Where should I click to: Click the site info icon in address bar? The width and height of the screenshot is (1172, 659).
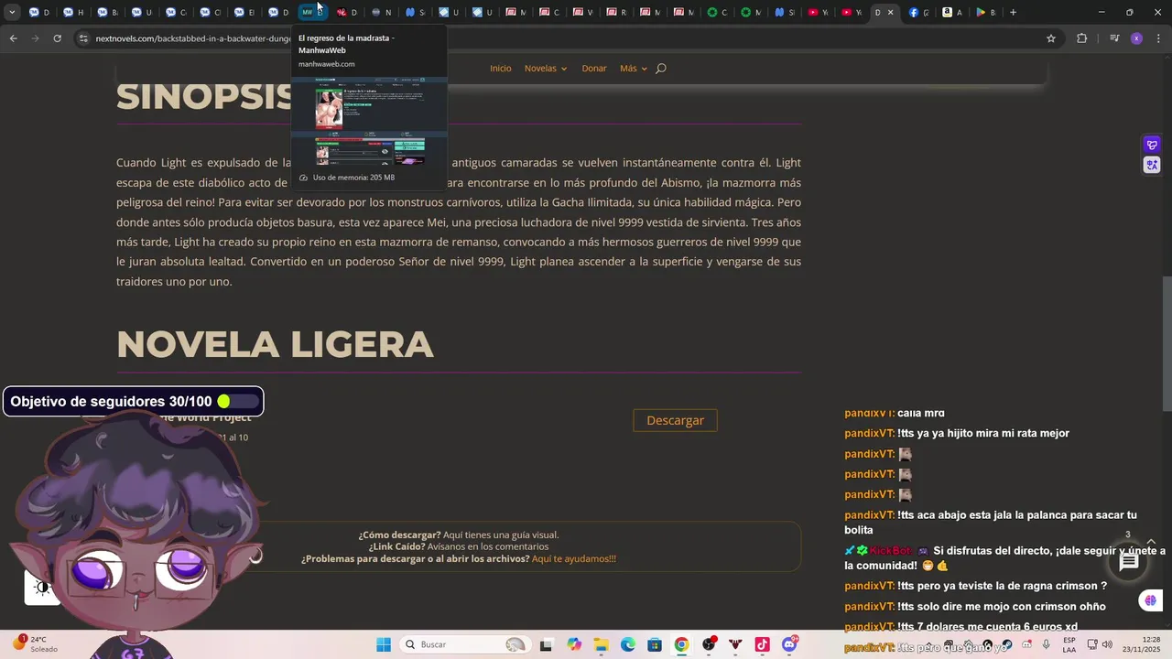83,38
